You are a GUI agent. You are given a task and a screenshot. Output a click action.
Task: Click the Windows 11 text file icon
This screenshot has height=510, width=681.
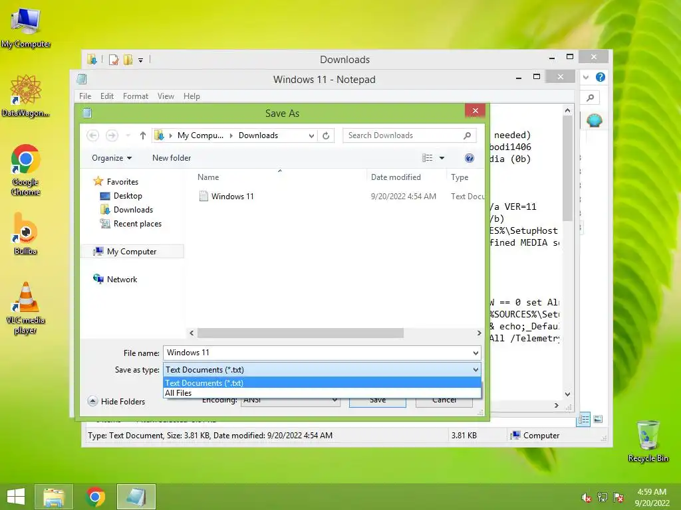pos(204,196)
